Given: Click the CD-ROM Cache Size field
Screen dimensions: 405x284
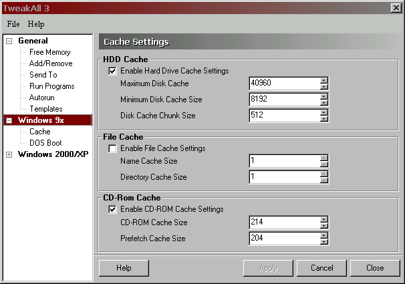Looking at the screenshot, I should (x=285, y=223).
